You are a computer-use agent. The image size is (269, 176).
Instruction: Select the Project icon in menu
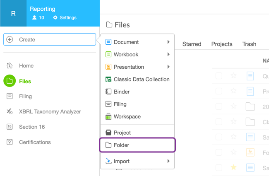(108, 133)
